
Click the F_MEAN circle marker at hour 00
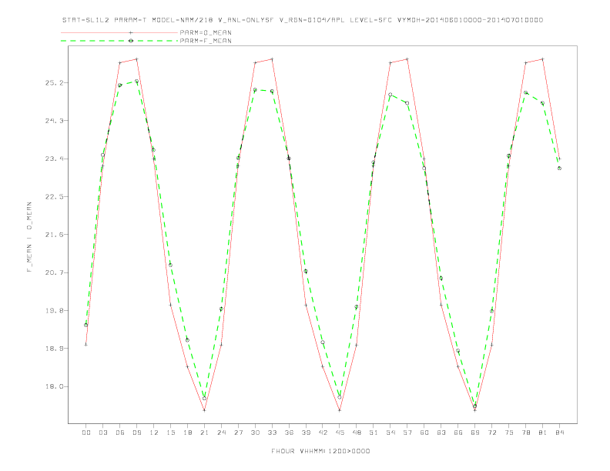tap(86, 325)
